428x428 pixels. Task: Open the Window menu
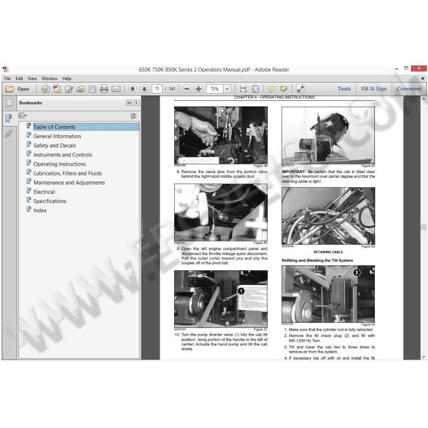point(50,78)
